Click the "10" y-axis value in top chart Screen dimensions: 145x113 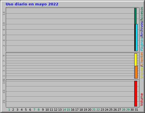click(4, 24)
